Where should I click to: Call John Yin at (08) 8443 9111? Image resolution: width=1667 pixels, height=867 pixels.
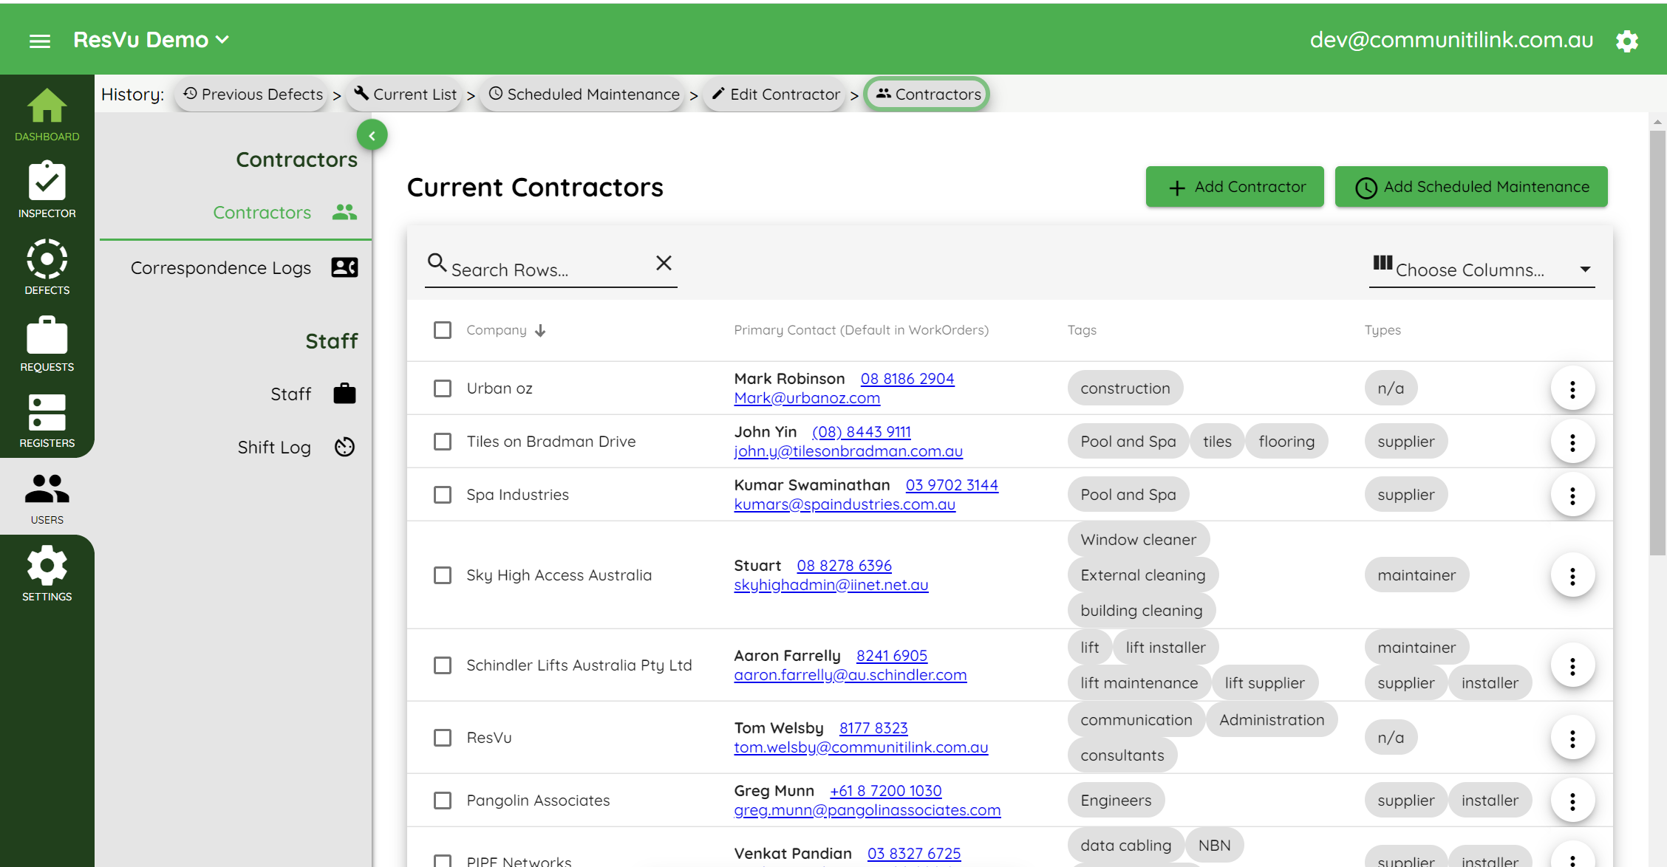(862, 432)
